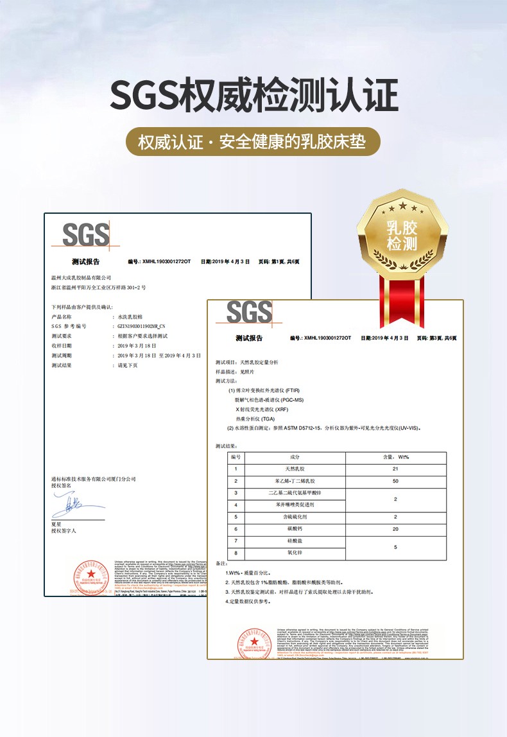This screenshot has height=737, width=507.
Task: Click the blue handwritten signature above 夏星
Action: coord(78,505)
